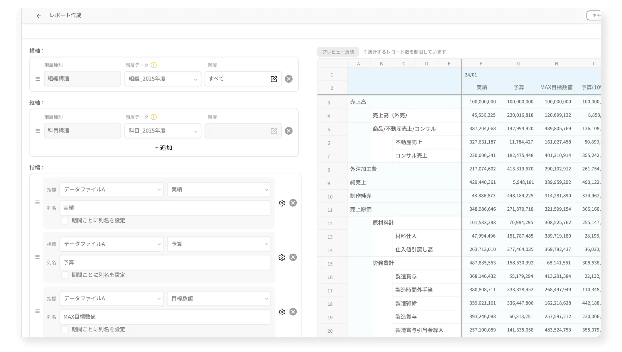
Task: Open gear settings for the 予算 indicator
Action: (x=282, y=258)
